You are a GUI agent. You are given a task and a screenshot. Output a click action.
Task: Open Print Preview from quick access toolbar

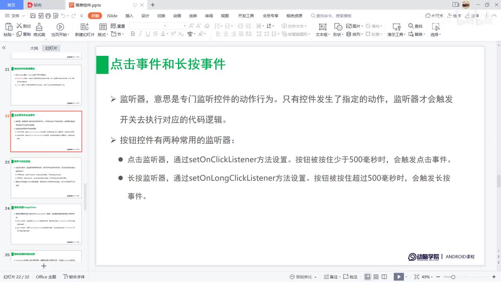(x=55, y=16)
